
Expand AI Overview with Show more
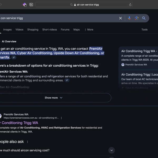pyautogui.click(x=55, y=98)
